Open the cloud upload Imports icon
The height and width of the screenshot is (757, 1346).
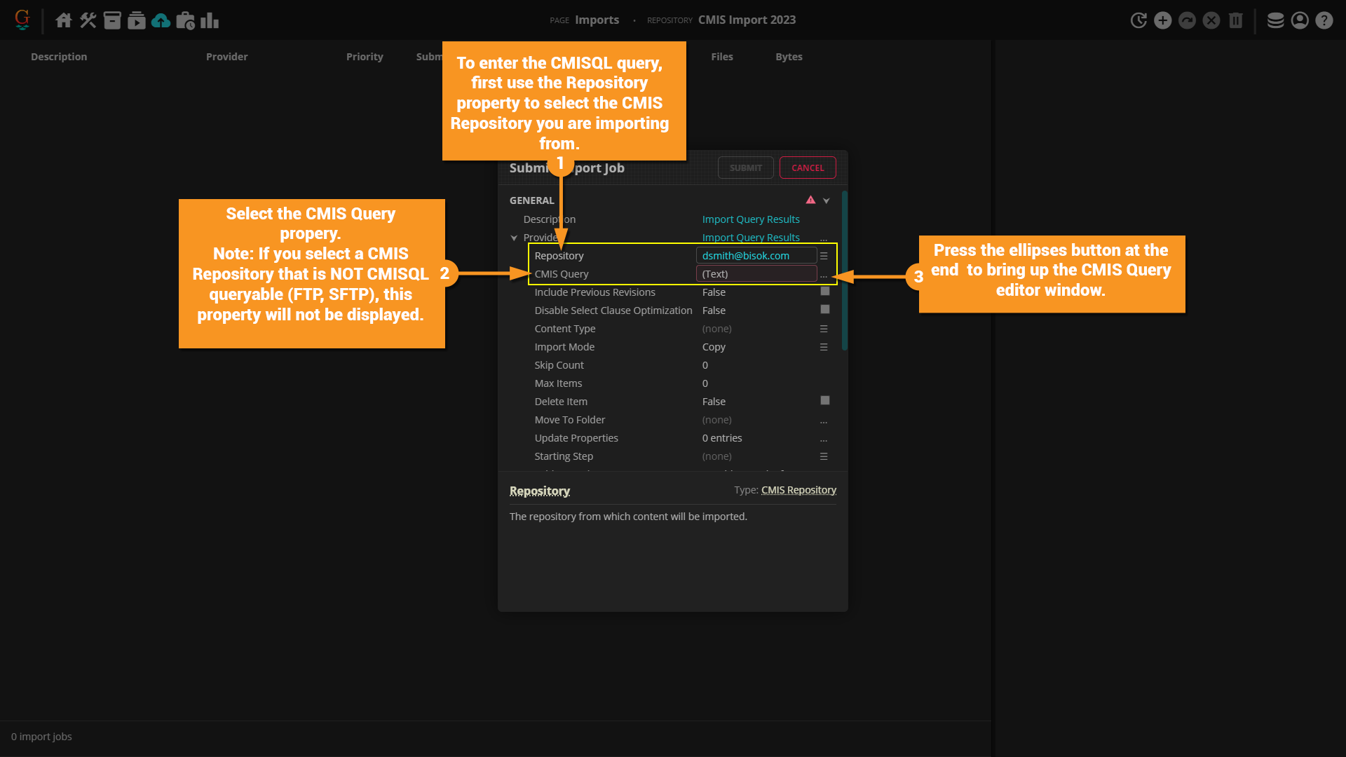click(161, 20)
